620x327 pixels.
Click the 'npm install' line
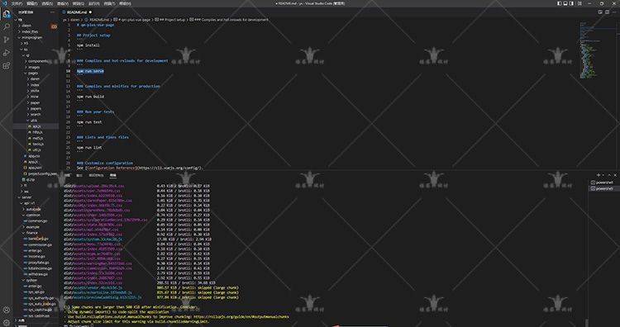(x=88, y=45)
